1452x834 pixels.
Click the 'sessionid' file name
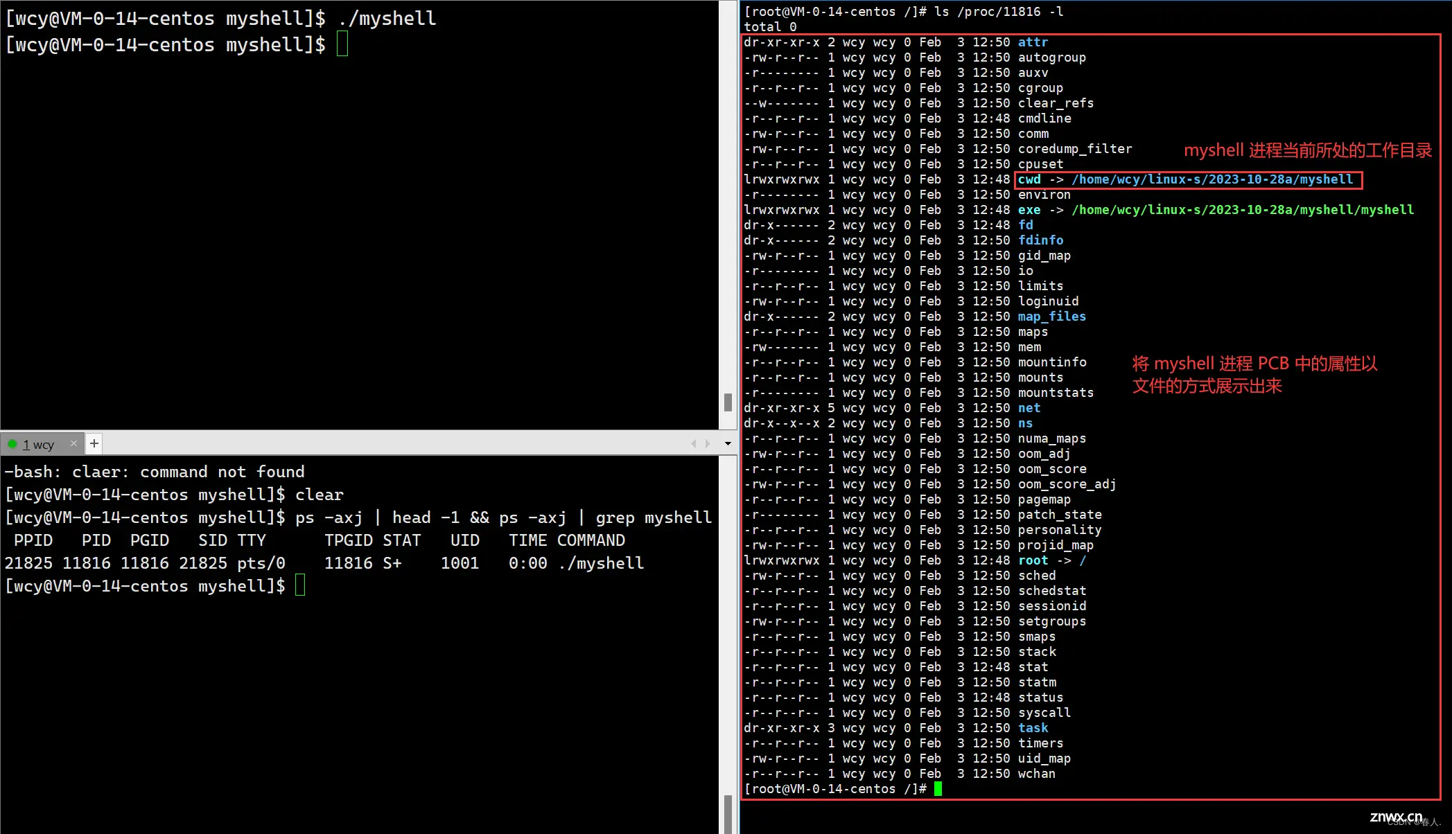point(1051,606)
